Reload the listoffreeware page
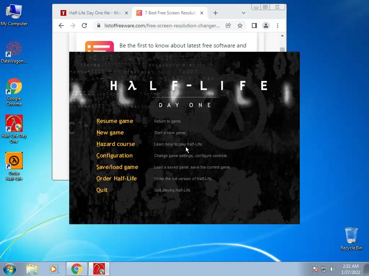The height and width of the screenshot is (276, 369). click(x=84, y=26)
